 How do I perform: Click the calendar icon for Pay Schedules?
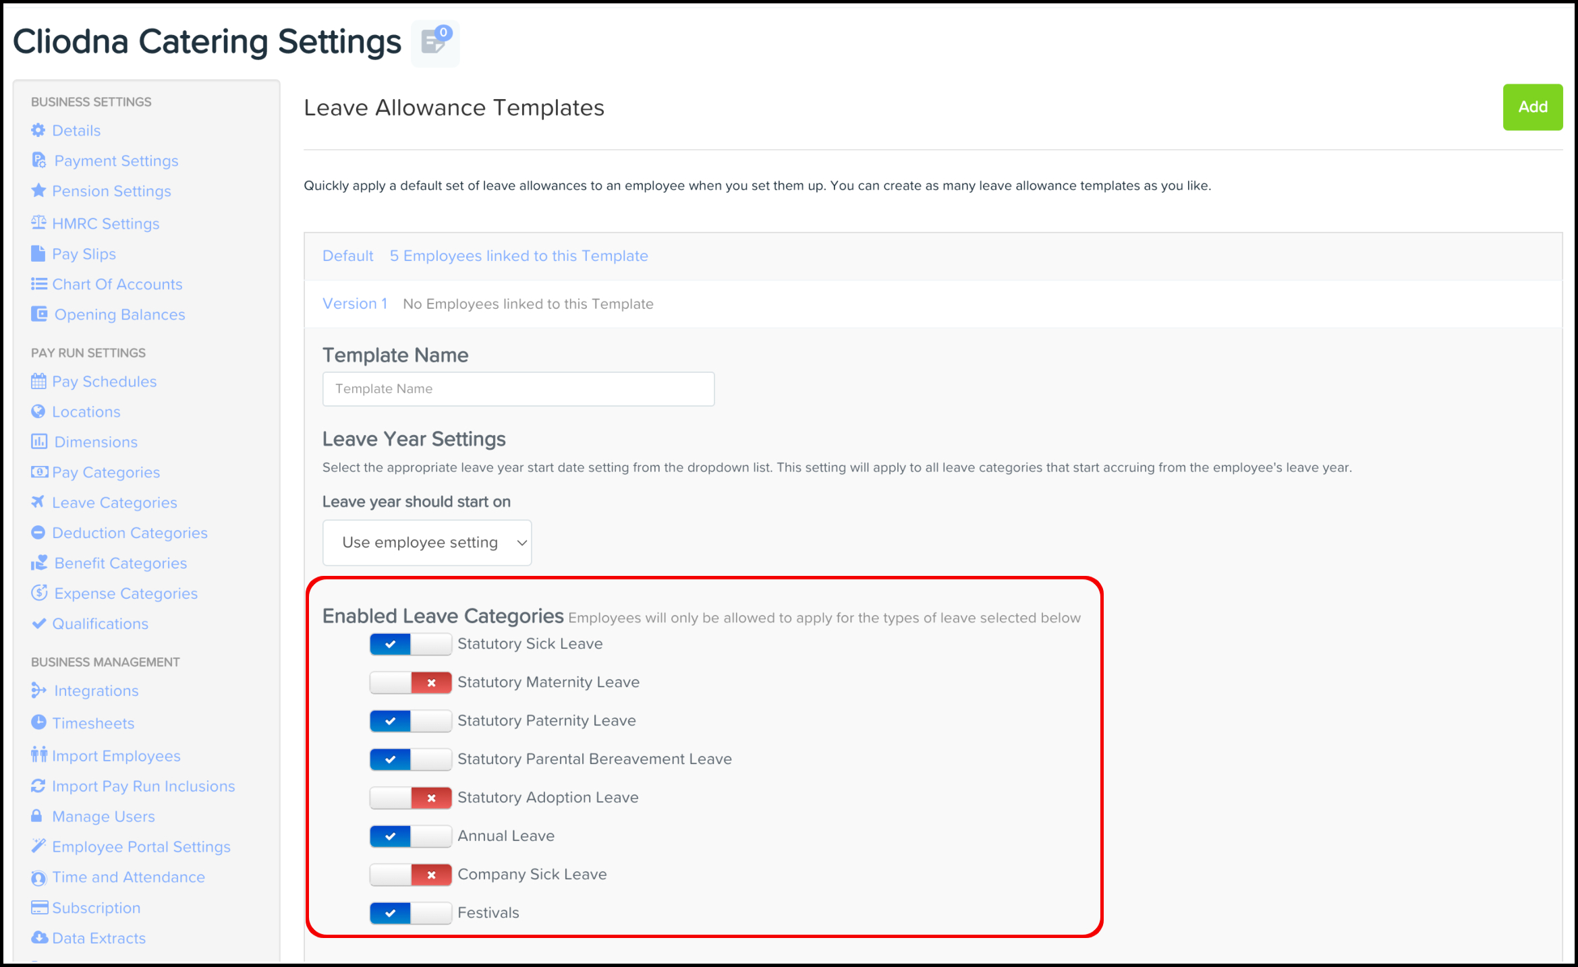(38, 381)
